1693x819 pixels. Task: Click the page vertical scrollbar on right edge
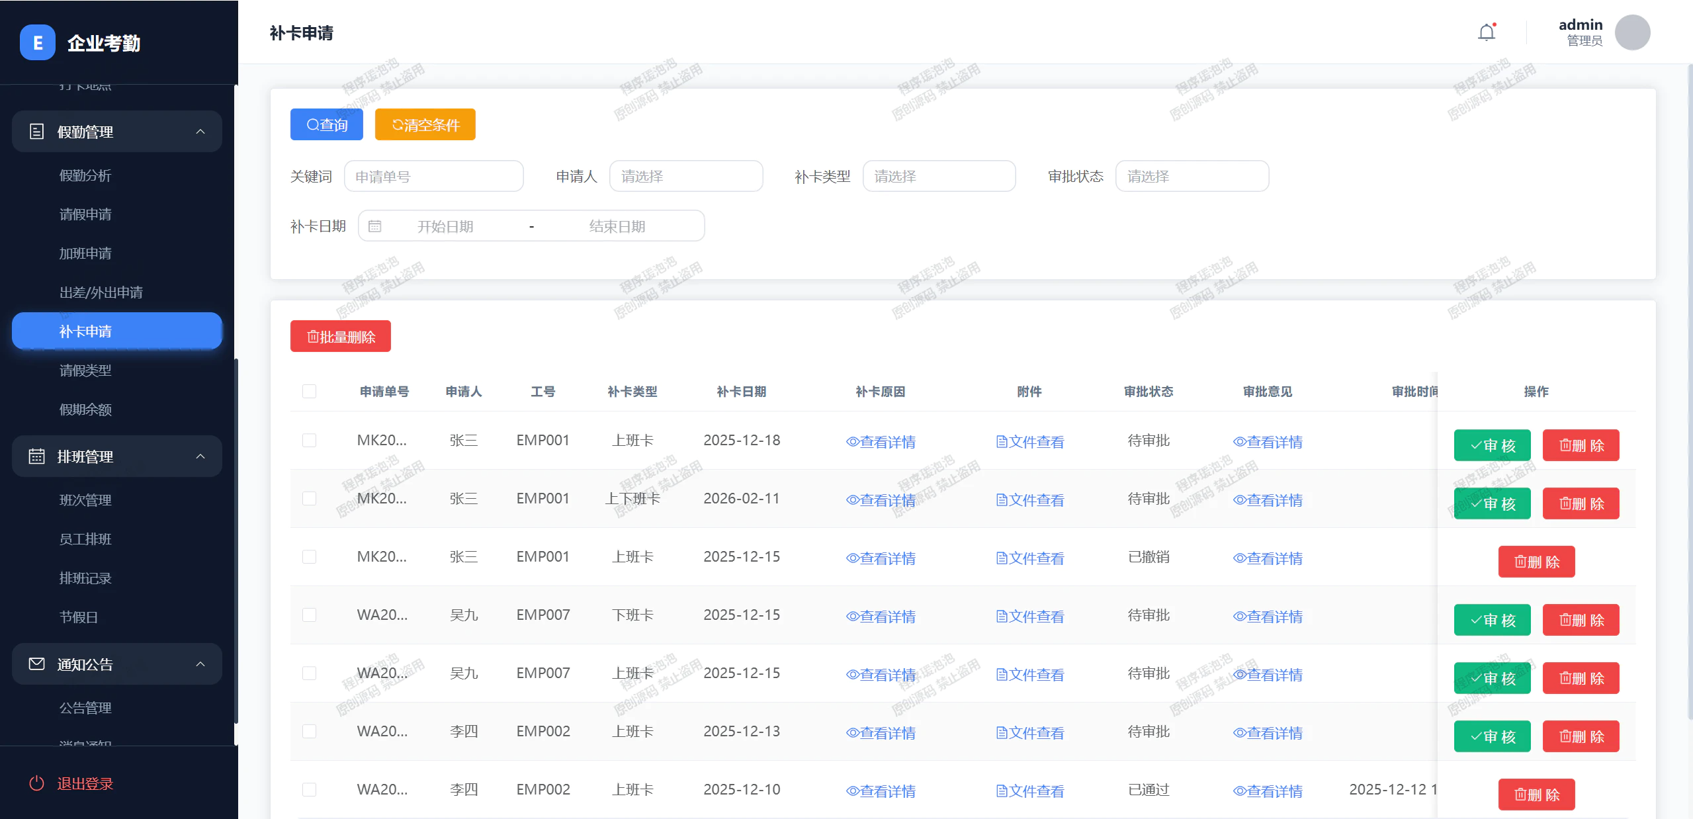point(1690,390)
